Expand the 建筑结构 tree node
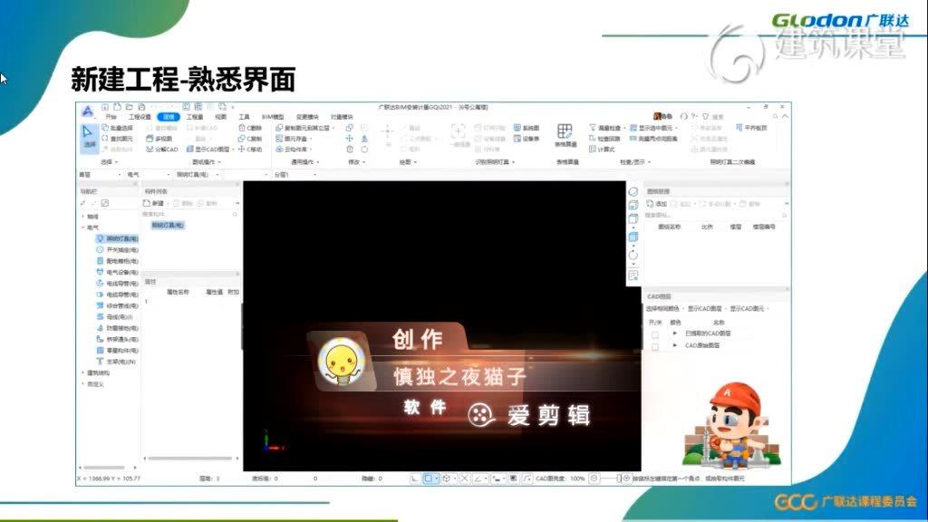Viewport: 928px width, 522px height. [x=83, y=372]
